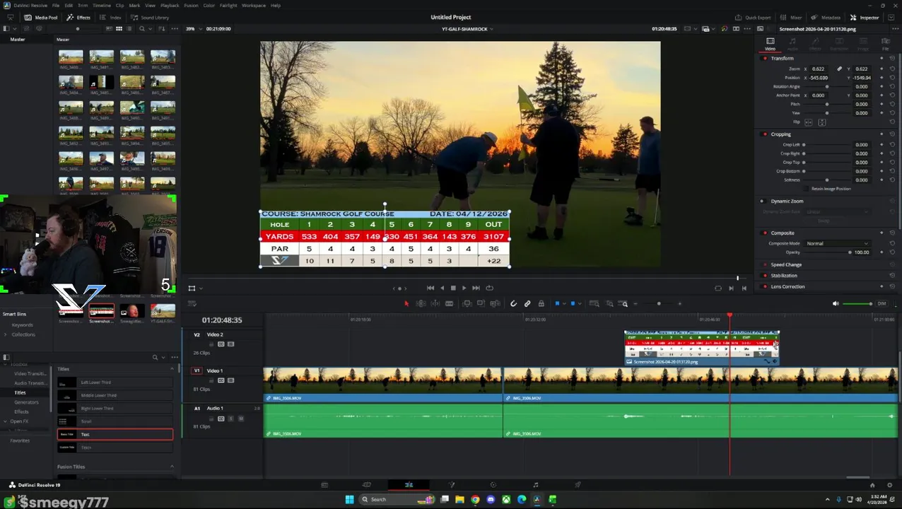This screenshot has height=509, width=902.
Task: Expand the Stabilization section
Action: point(784,276)
